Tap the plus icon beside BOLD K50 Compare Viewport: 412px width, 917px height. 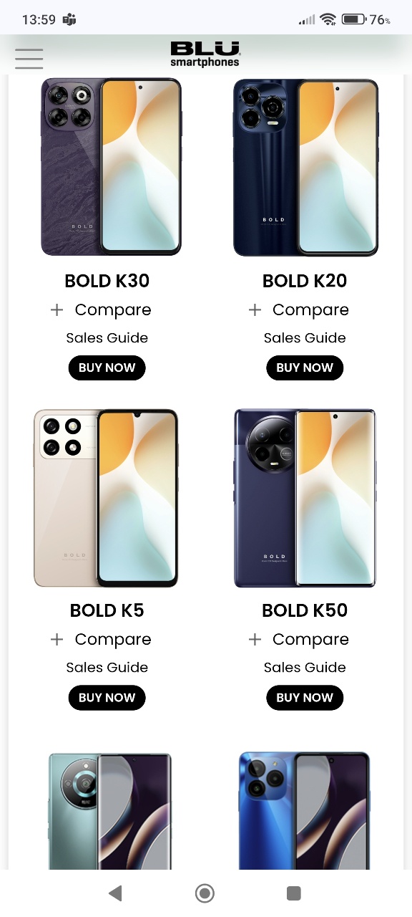click(x=255, y=639)
